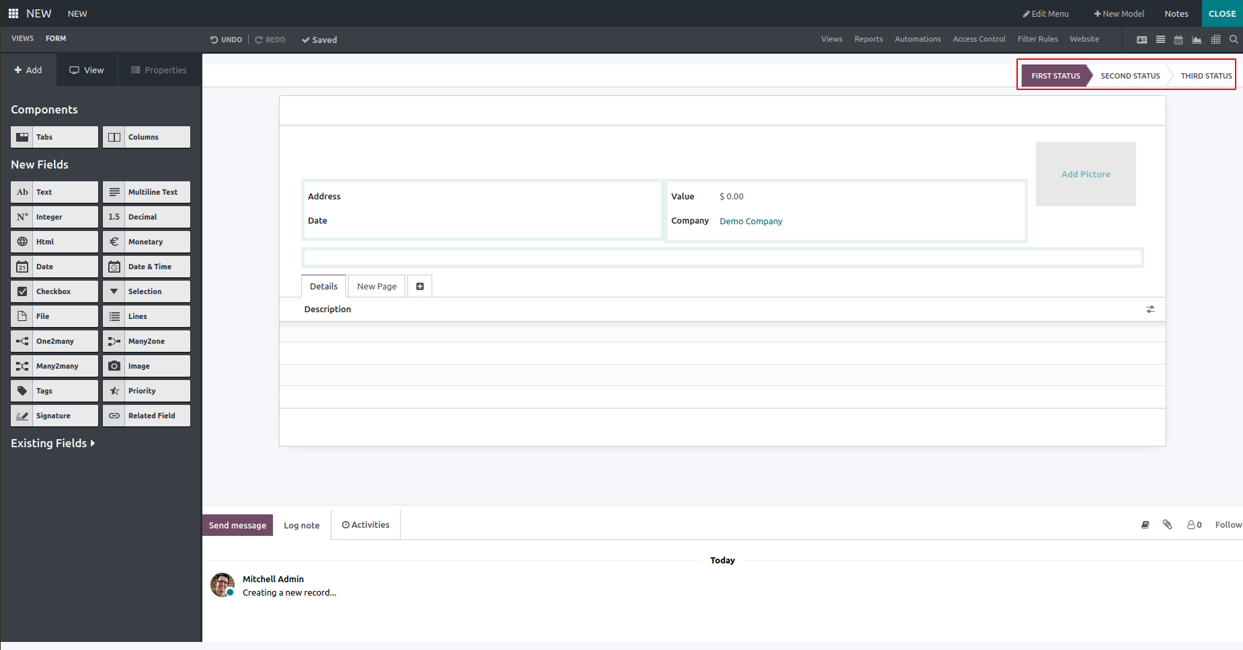Pick the Monetary field component
The image size is (1243, 650).
[147, 242]
